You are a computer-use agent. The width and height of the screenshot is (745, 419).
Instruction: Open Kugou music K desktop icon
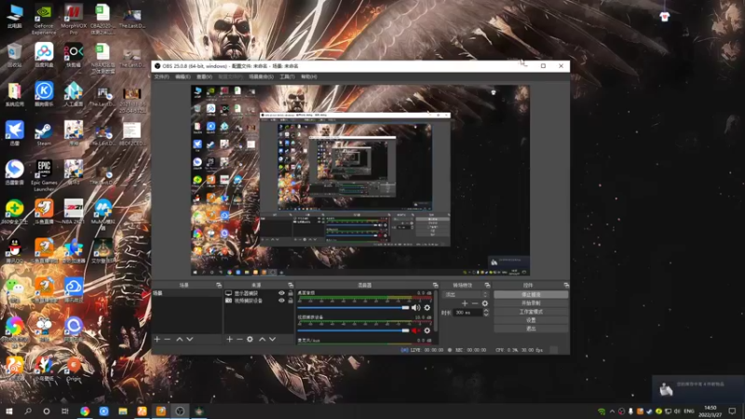(44, 95)
